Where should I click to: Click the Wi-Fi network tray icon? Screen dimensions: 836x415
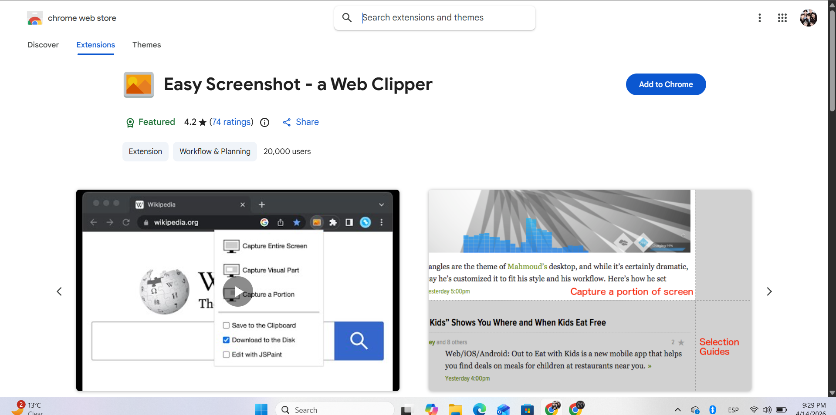pyautogui.click(x=754, y=410)
